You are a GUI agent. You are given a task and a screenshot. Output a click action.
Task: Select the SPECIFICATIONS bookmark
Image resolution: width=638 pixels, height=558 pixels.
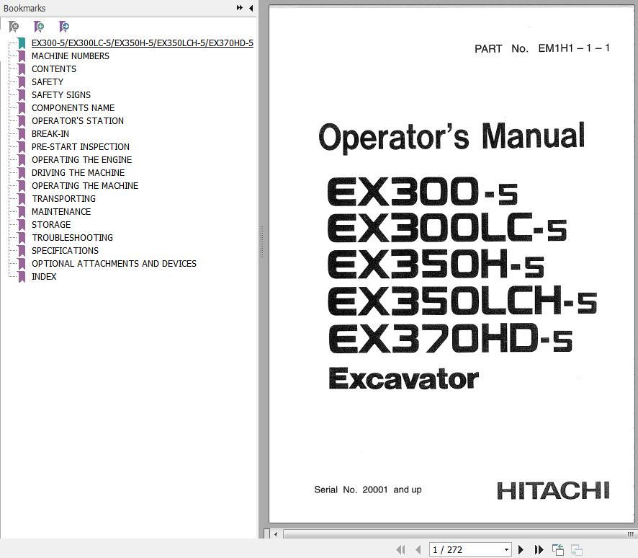(65, 251)
